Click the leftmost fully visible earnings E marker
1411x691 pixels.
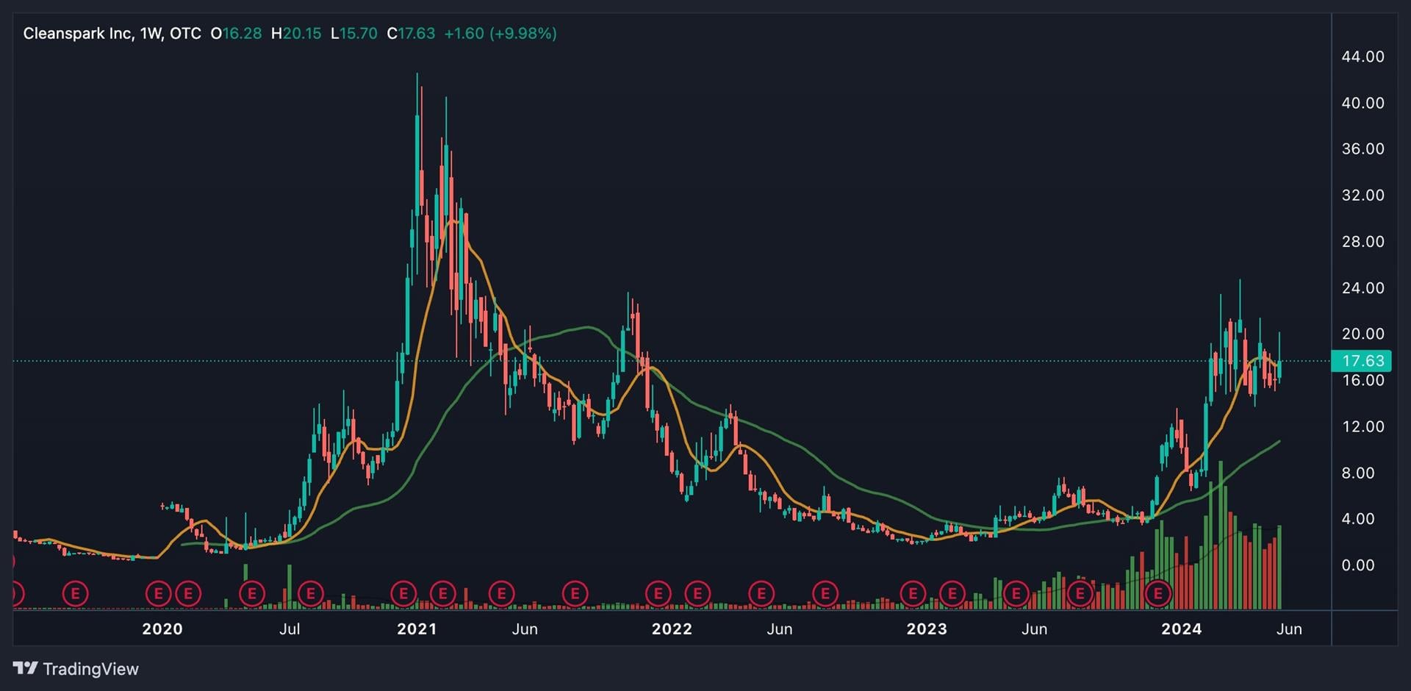(x=75, y=593)
